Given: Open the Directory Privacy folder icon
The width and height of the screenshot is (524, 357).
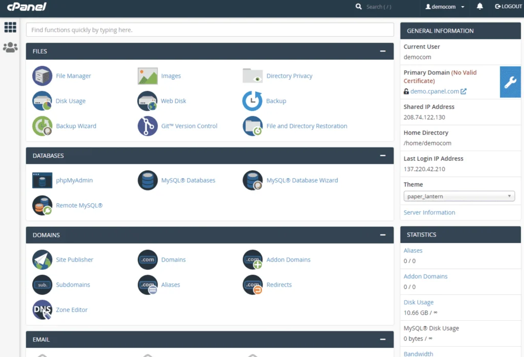Looking at the screenshot, I should pyautogui.click(x=252, y=76).
